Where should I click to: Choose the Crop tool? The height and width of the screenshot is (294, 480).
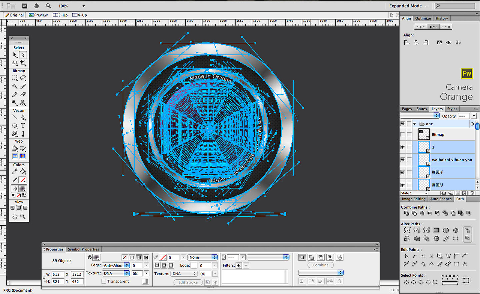coord(23,63)
